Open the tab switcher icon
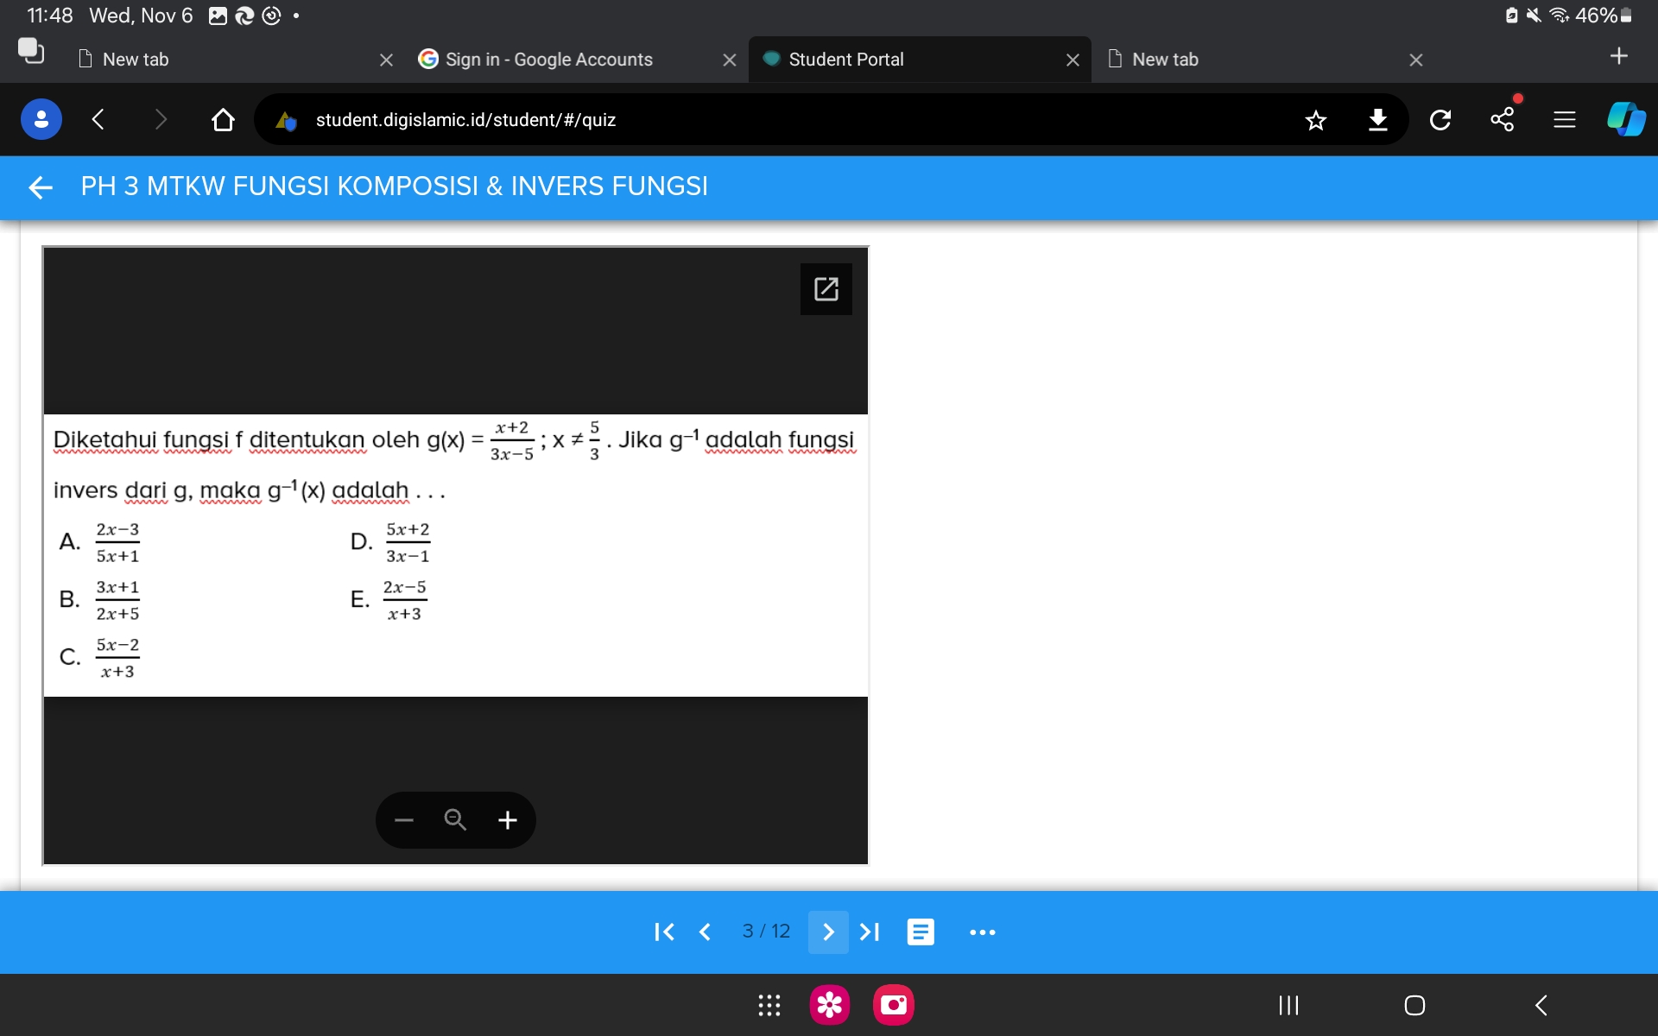Viewport: 1658px width, 1036px height. coord(31,51)
